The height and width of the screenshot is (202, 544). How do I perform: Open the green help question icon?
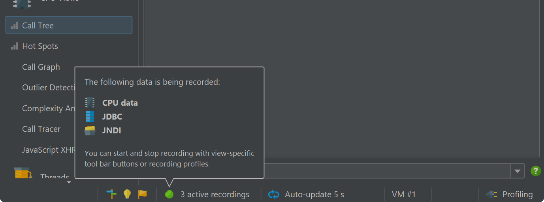pyautogui.click(x=535, y=171)
